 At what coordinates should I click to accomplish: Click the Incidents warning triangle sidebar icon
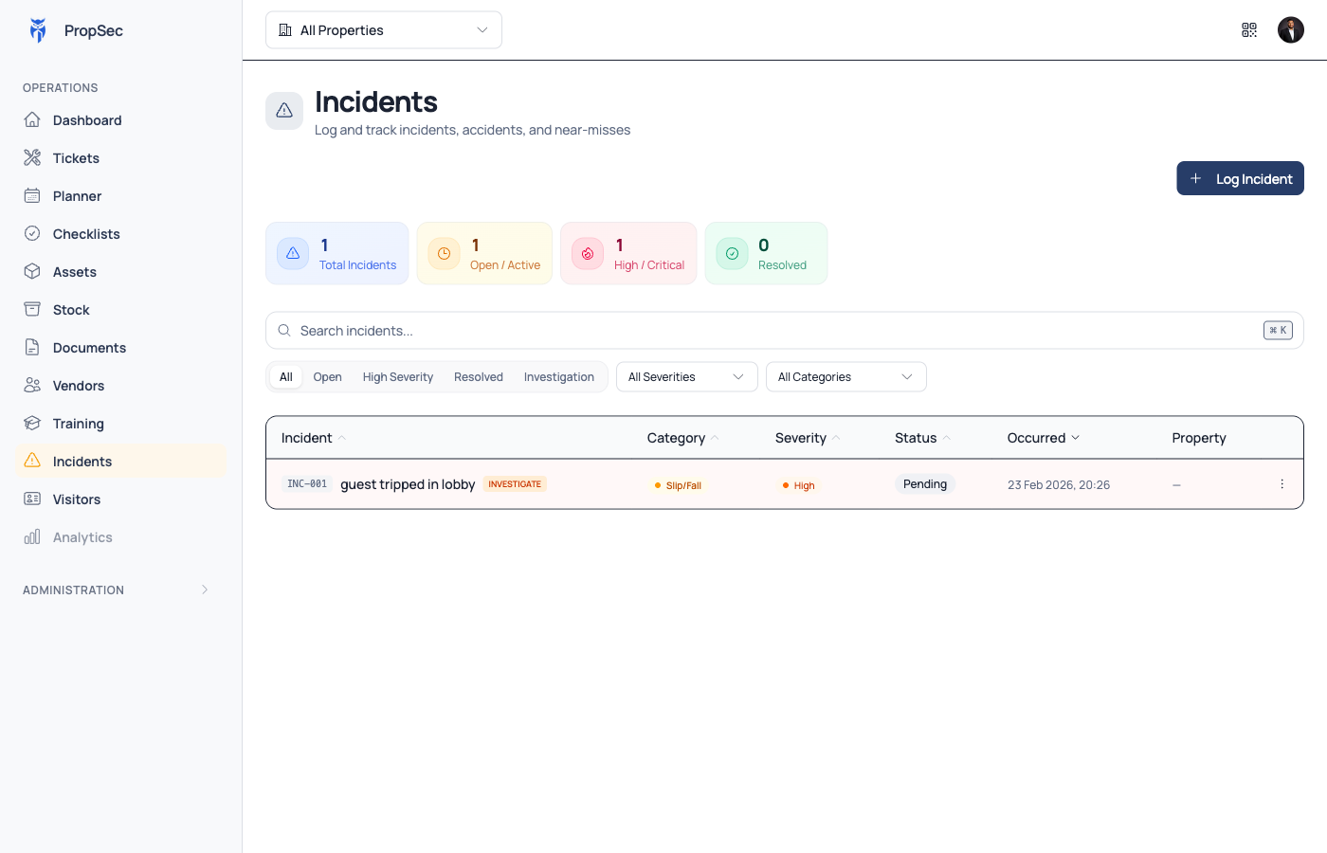tap(32, 461)
